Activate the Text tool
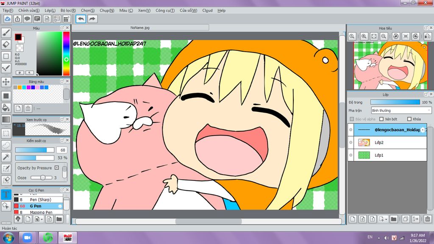Screen dimensions: 434x244 (x=6, y=194)
